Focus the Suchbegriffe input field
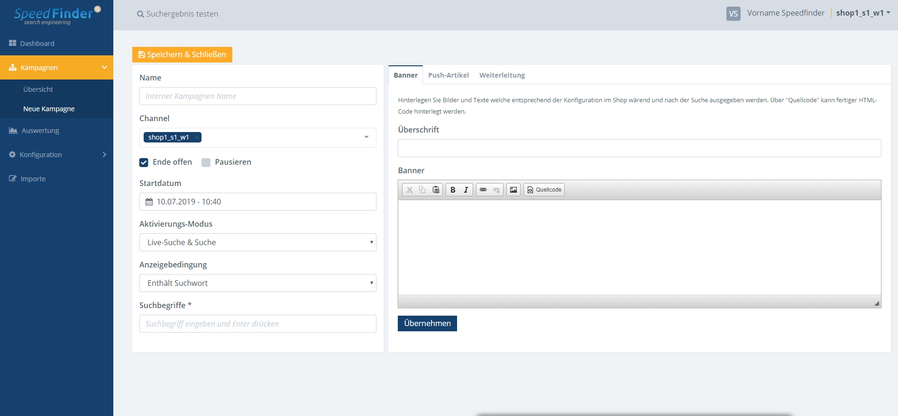This screenshot has height=416, width=898. 257,324
